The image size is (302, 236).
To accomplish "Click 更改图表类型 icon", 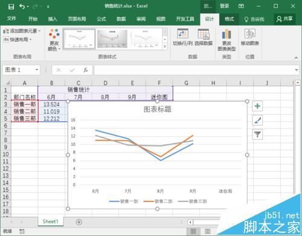I will click(226, 40).
